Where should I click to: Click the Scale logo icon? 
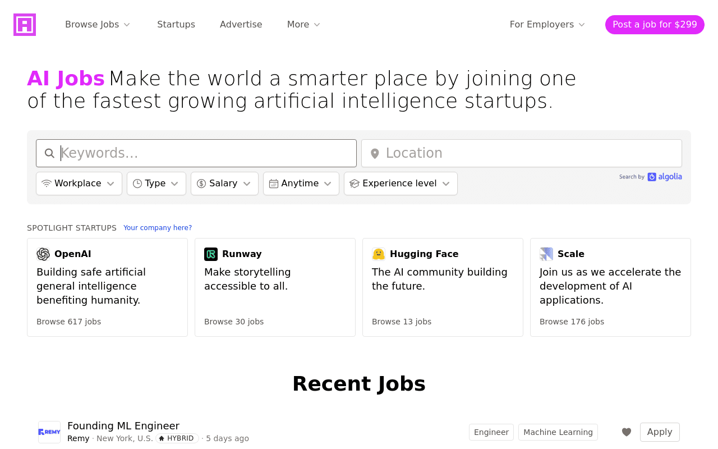coord(546,254)
